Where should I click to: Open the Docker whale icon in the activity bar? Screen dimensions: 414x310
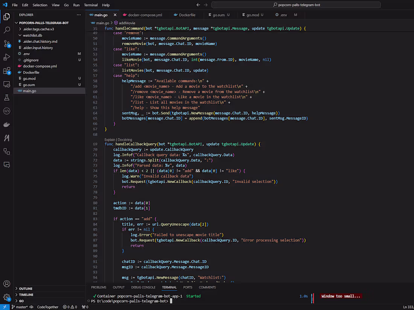coord(7,124)
